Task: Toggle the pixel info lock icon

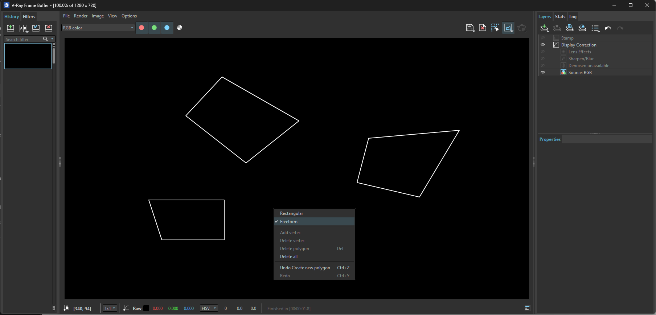Action: point(66,308)
